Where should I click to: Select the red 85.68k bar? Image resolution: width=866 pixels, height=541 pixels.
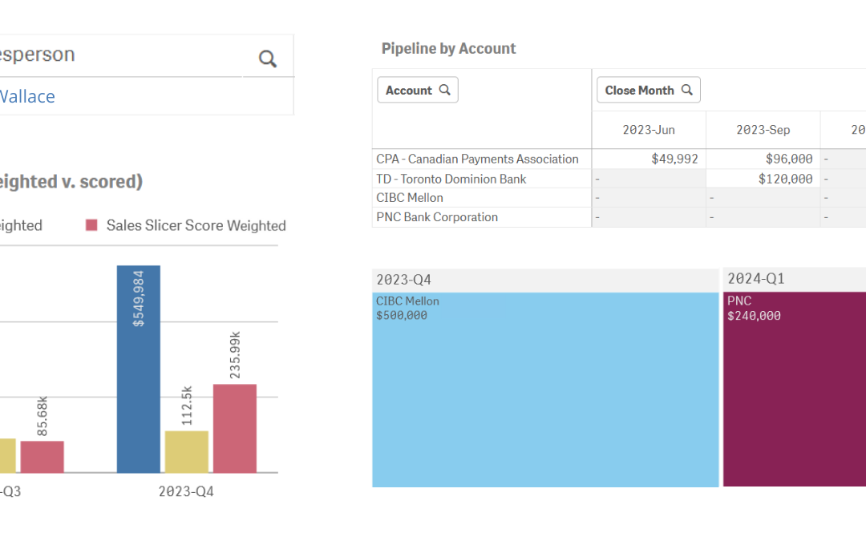click(x=42, y=457)
